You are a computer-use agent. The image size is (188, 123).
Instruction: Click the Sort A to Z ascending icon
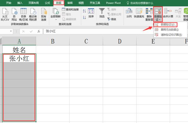point(84,10)
